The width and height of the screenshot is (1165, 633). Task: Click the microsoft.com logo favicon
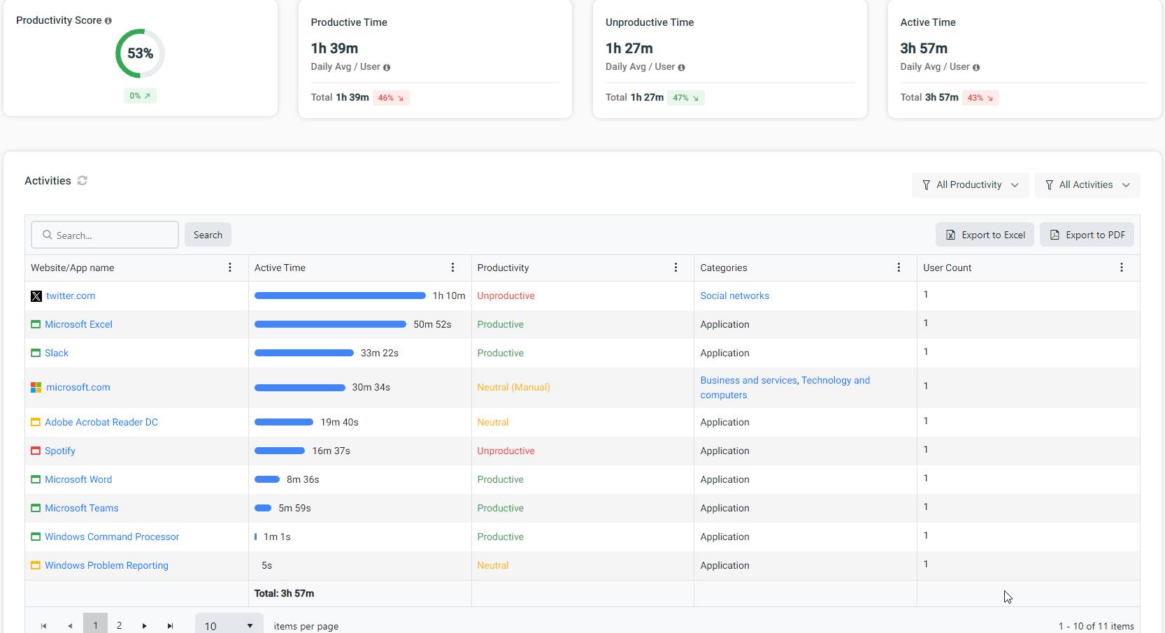click(x=36, y=387)
